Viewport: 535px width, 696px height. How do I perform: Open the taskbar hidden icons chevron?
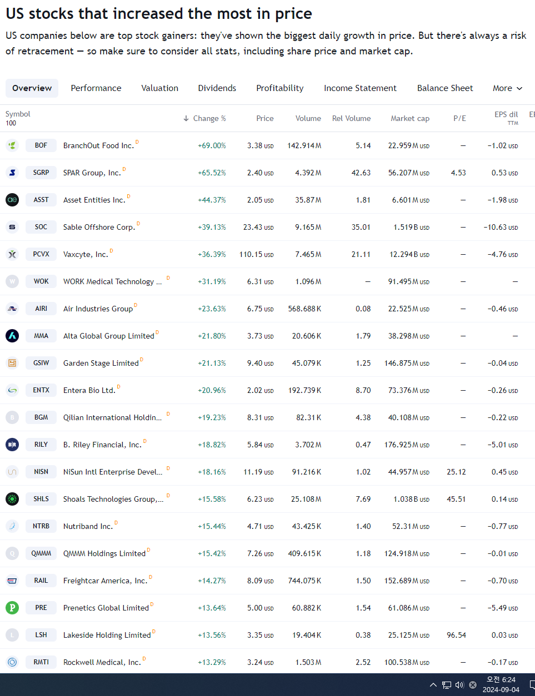click(x=433, y=685)
